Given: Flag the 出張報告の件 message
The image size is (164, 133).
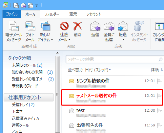Looking at the screenshot, I should click(159, 125).
